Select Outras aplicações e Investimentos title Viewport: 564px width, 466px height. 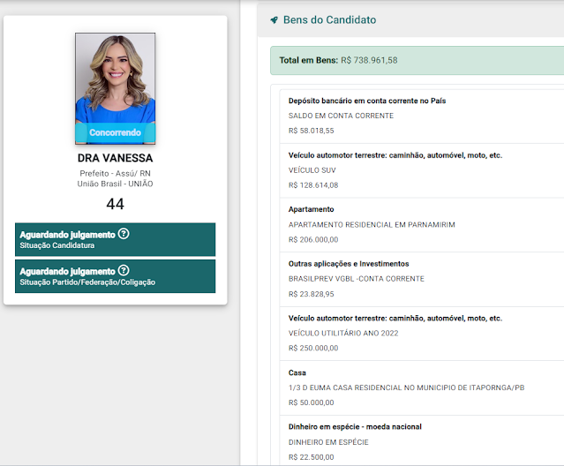pyautogui.click(x=349, y=264)
